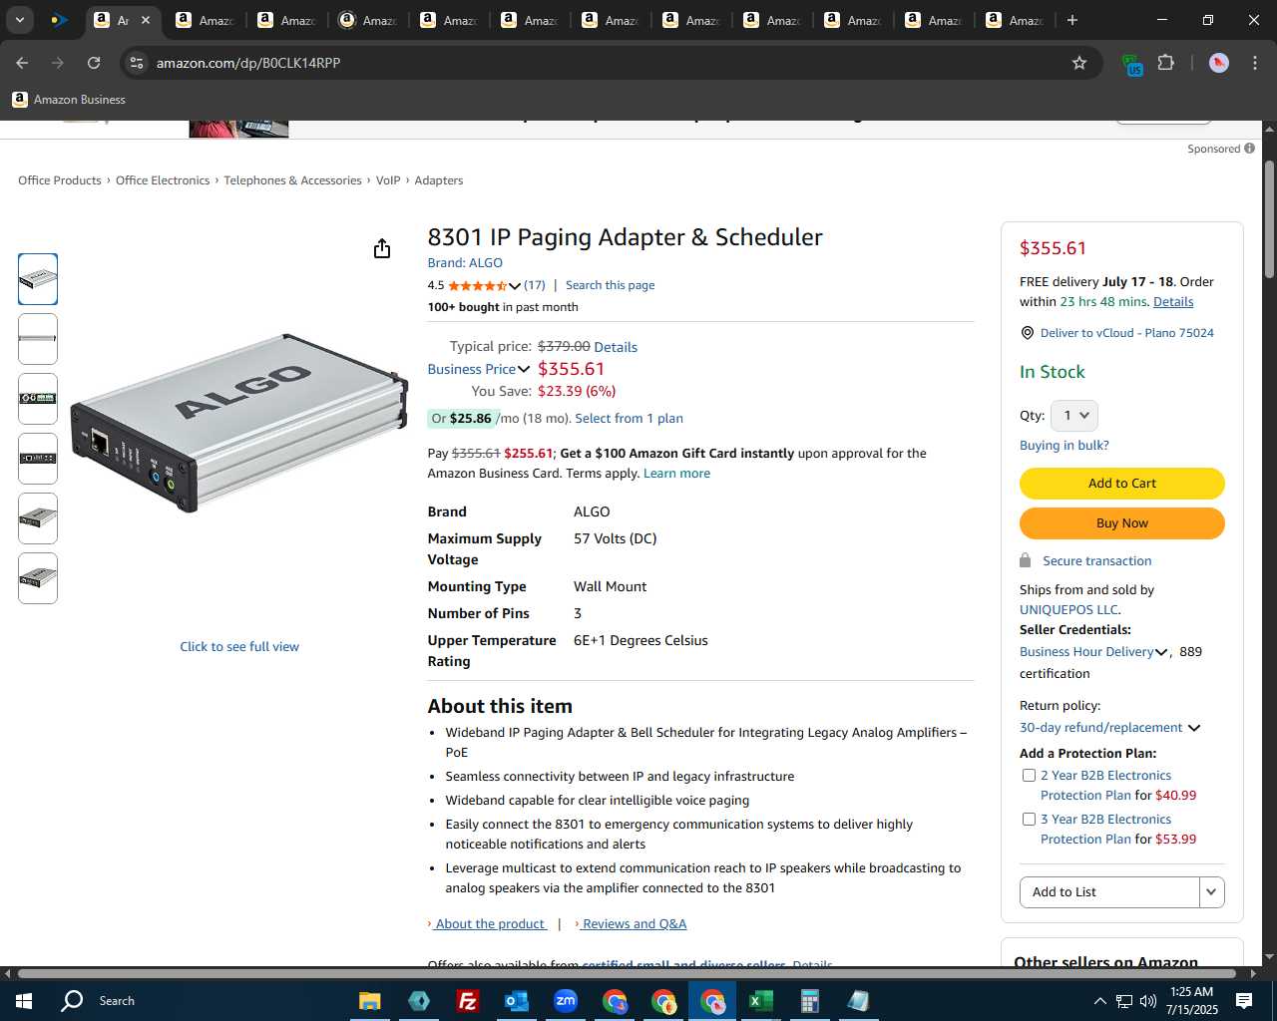Open UNIQUEPOS LLC seller link
This screenshot has width=1277, height=1021.
1068,610
